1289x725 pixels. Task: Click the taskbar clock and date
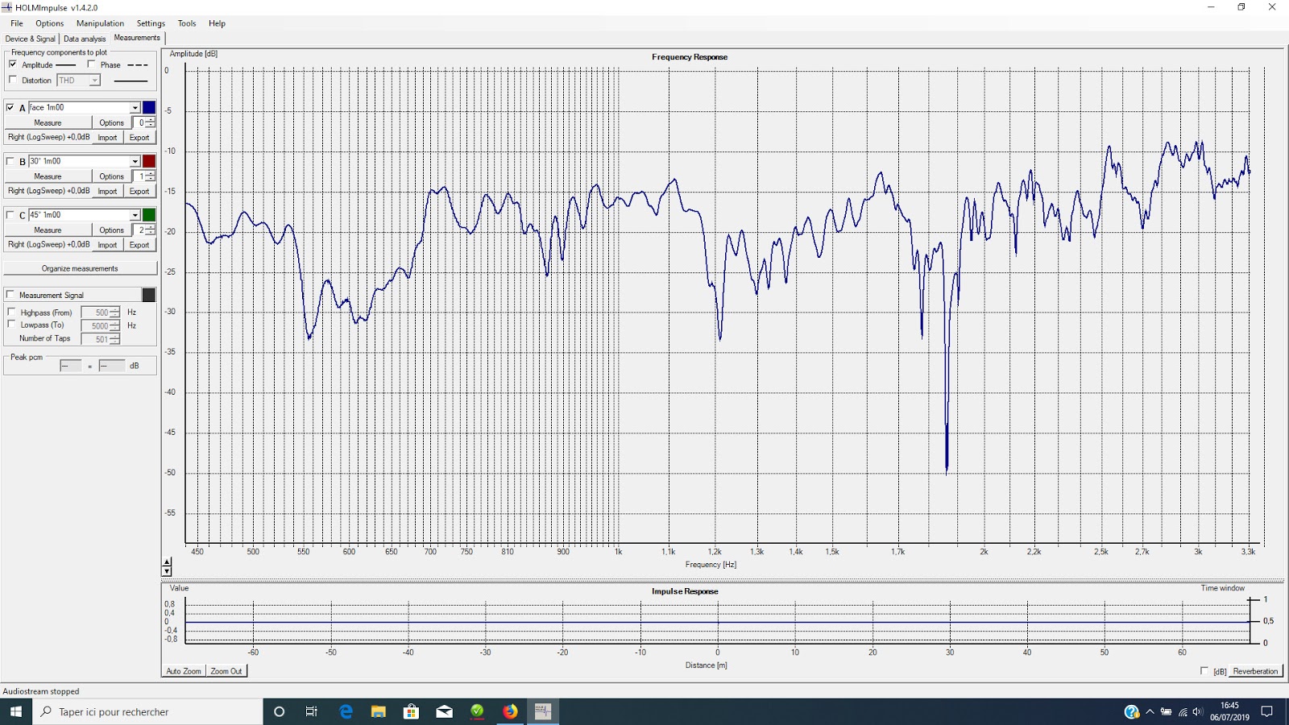click(x=1229, y=711)
